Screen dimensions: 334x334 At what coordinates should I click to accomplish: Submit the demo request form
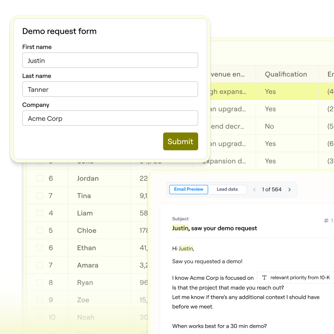click(181, 141)
